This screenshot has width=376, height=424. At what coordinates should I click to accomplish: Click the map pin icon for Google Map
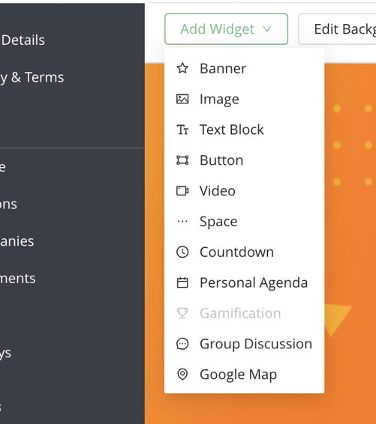tap(182, 375)
